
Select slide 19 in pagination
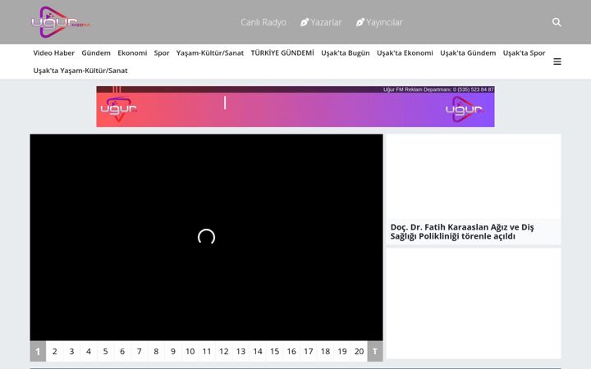point(342,351)
